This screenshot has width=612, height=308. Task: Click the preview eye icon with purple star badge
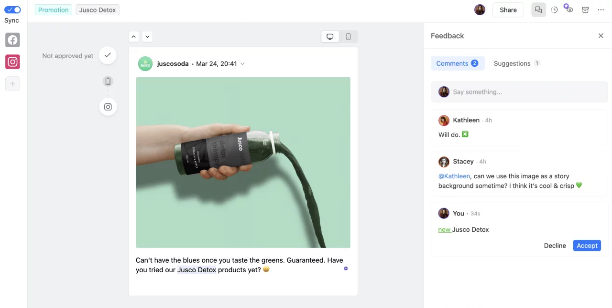(x=569, y=10)
